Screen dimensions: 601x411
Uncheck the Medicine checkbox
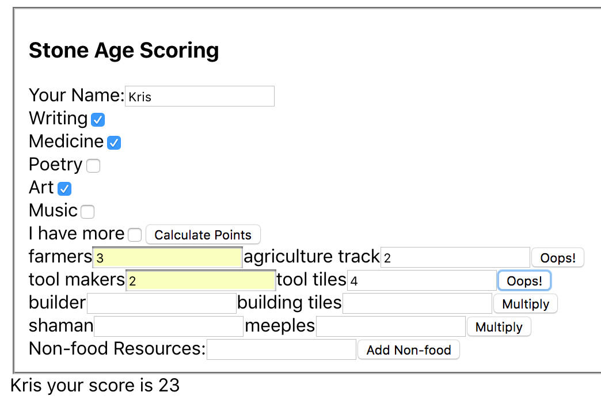(x=114, y=143)
